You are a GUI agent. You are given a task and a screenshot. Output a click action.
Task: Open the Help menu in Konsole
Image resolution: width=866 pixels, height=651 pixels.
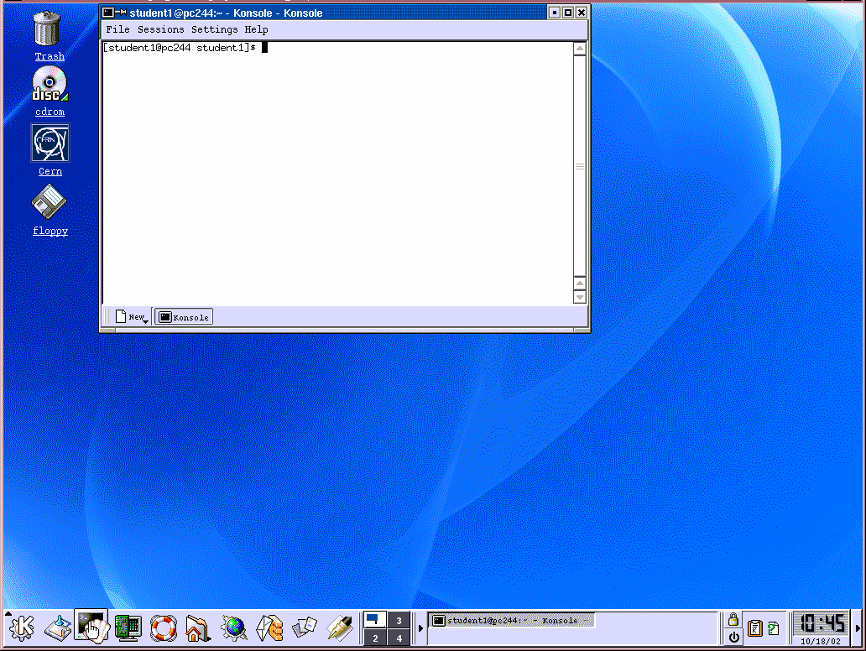tap(256, 29)
